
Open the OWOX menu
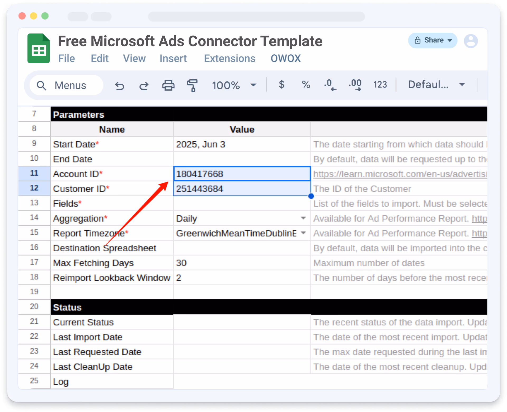(285, 58)
